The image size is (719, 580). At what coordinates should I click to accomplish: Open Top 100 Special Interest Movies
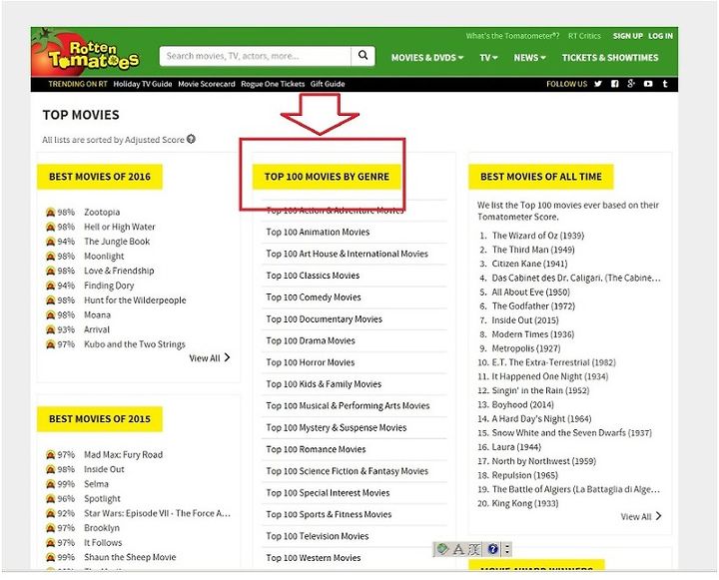pos(328,493)
